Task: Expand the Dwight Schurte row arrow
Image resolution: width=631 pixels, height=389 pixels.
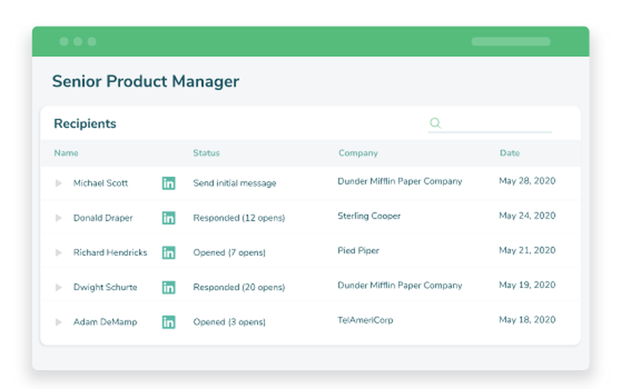Action: (x=59, y=287)
